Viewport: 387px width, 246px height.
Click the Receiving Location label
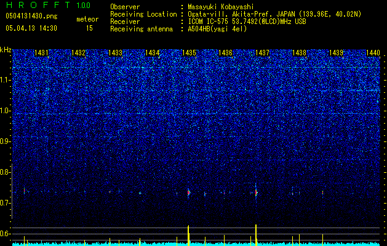pos(143,14)
